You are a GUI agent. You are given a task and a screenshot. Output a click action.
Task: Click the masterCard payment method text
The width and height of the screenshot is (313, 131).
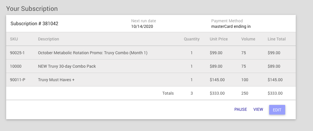[x=231, y=26]
